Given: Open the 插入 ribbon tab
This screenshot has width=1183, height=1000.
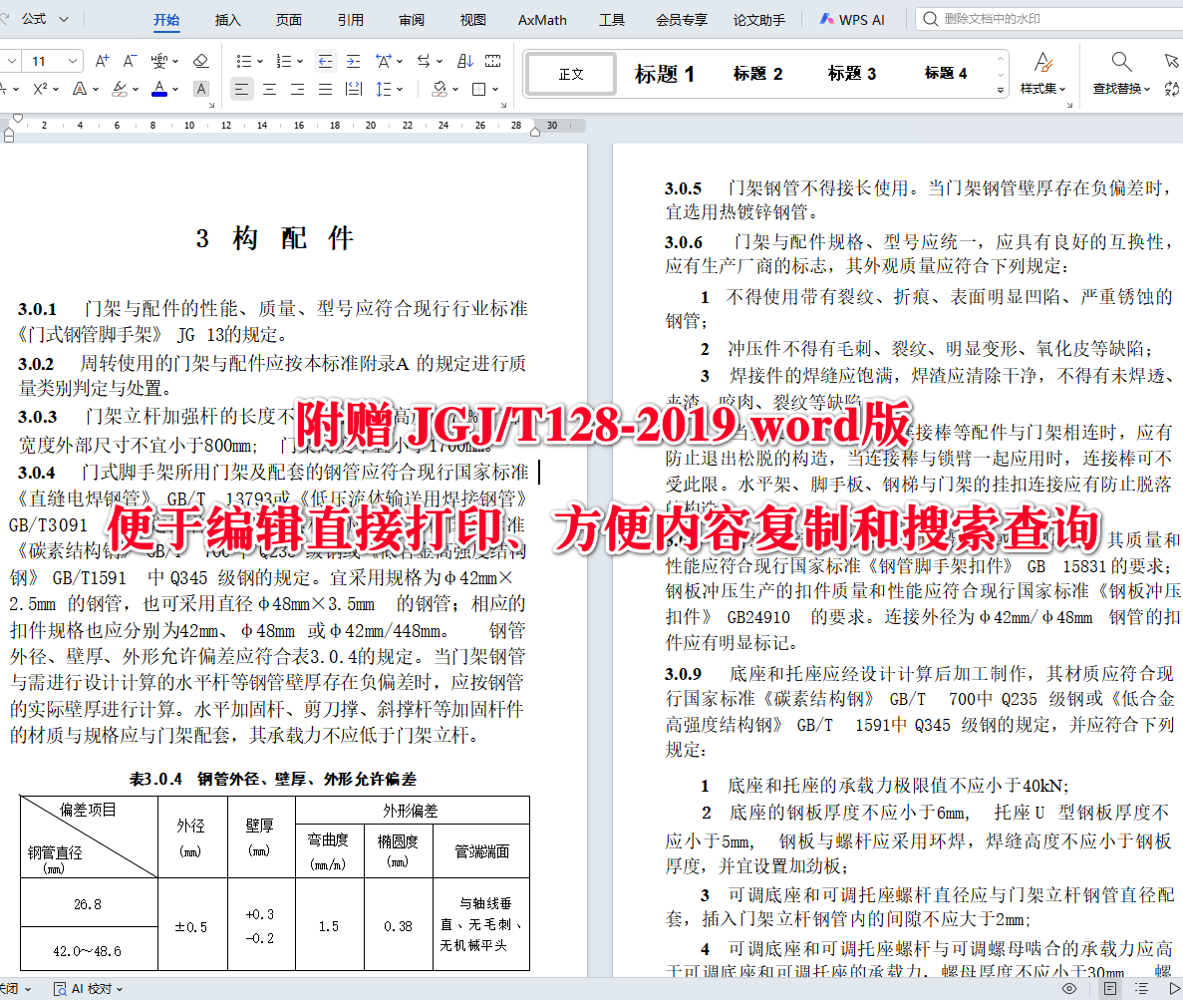Looking at the screenshot, I should (x=228, y=20).
